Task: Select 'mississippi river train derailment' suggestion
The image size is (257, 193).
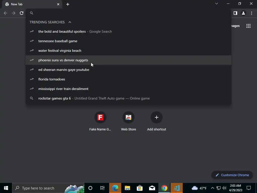Action: click(x=128, y=89)
